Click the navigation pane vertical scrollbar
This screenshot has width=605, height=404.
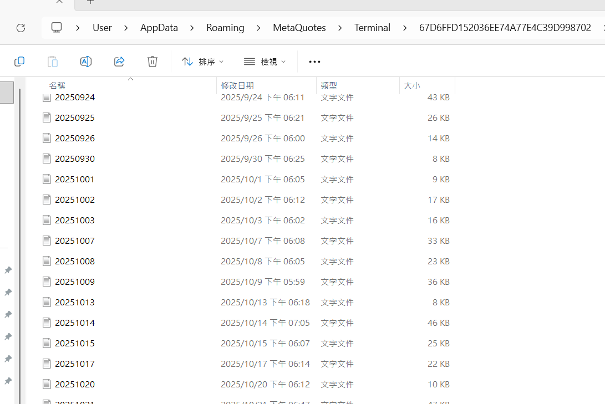click(19, 247)
